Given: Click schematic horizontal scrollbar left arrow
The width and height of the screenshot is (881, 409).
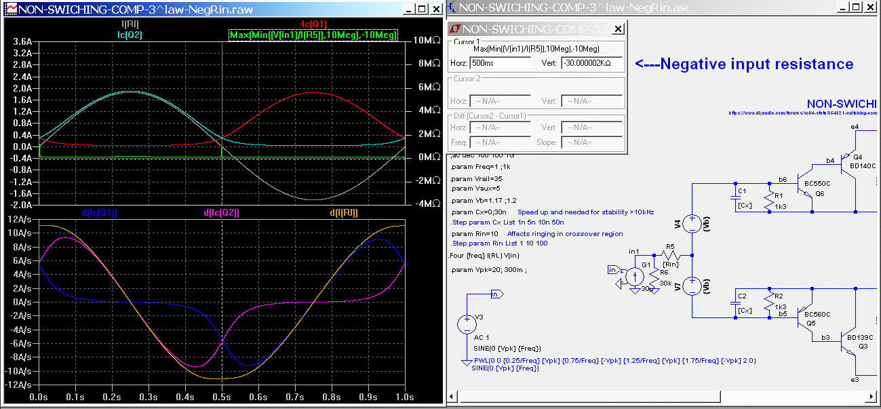Looking at the screenshot, I should (453, 396).
